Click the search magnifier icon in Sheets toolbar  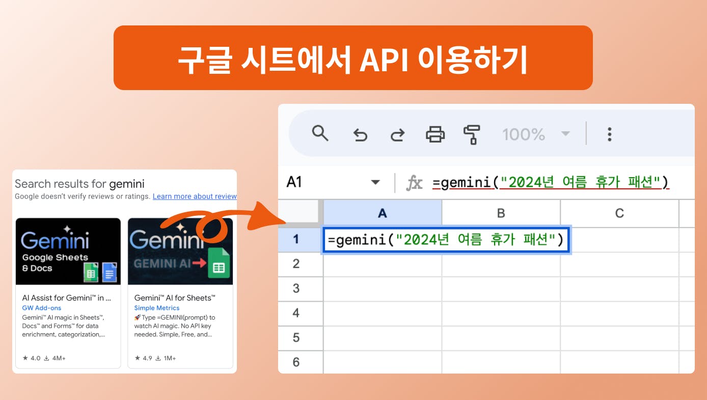point(320,134)
